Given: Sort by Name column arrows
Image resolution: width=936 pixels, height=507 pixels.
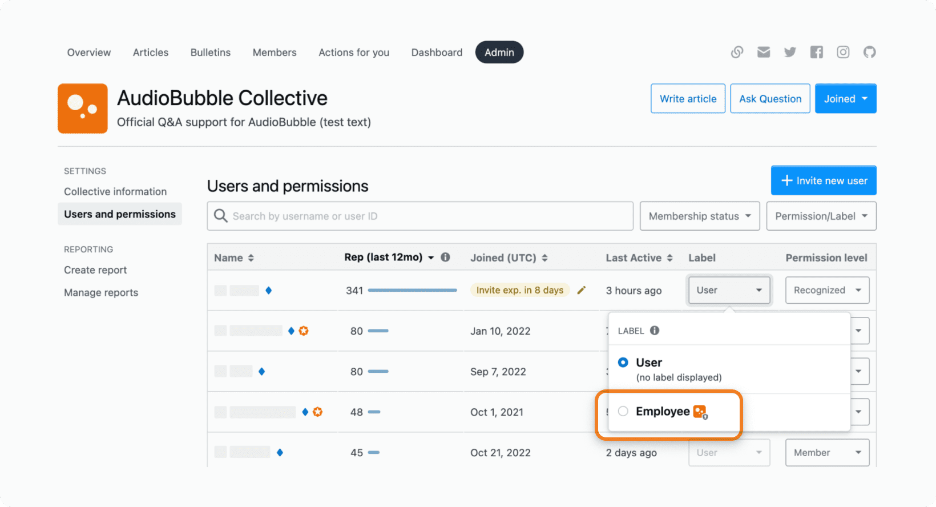Looking at the screenshot, I should 251,258.
